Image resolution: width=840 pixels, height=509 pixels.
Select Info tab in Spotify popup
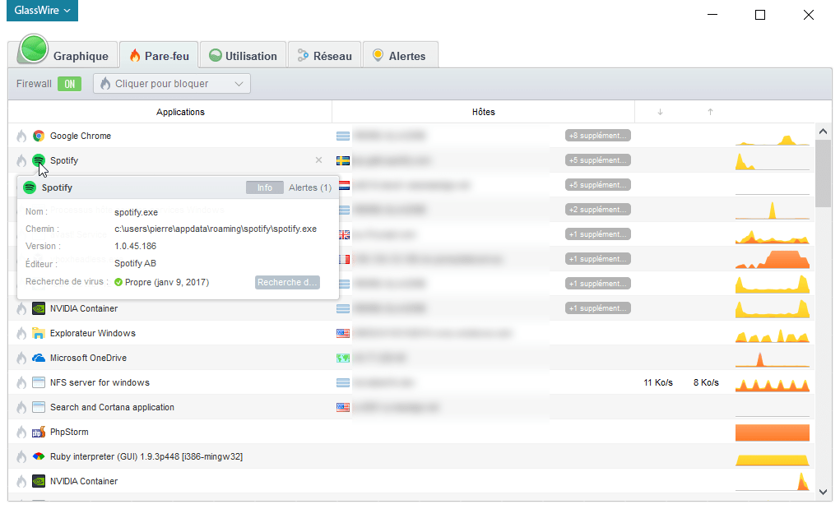(x=265, y=187)
